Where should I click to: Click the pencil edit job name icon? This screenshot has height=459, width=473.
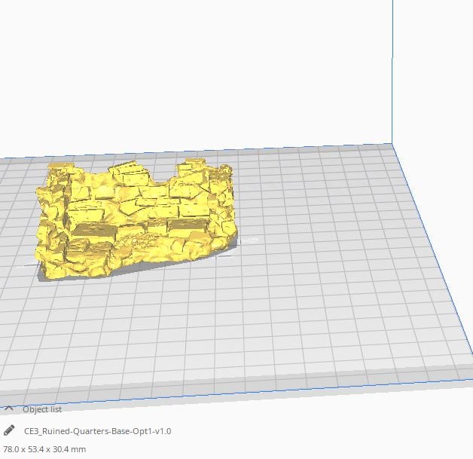pos(9,431)
